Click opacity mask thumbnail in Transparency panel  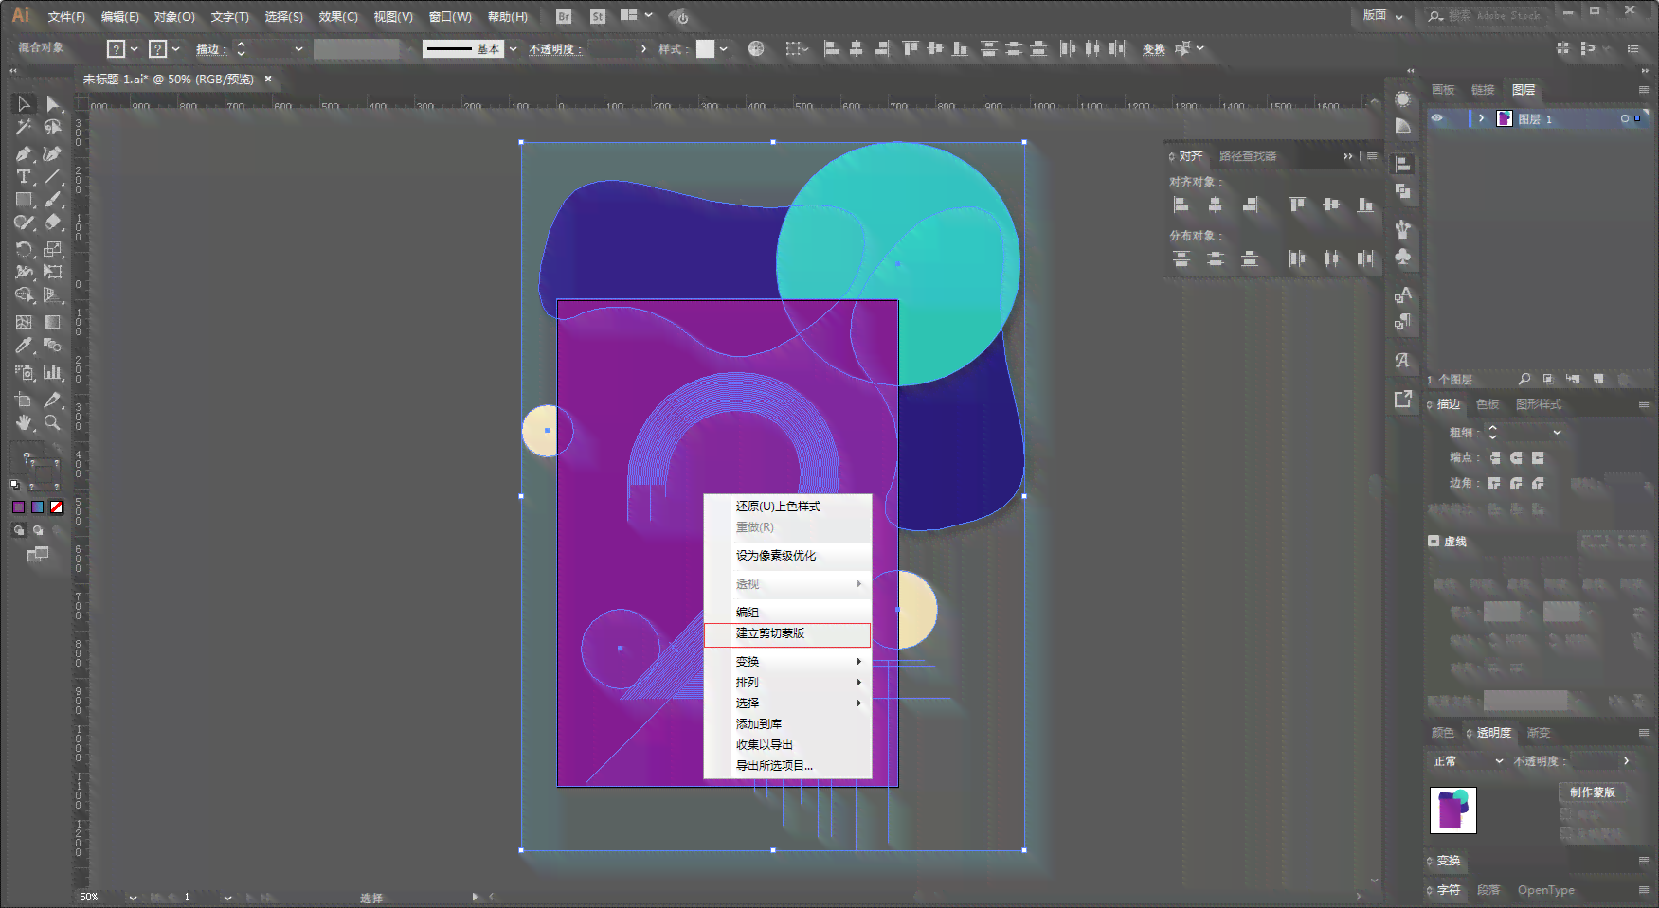click(1452, 810)
